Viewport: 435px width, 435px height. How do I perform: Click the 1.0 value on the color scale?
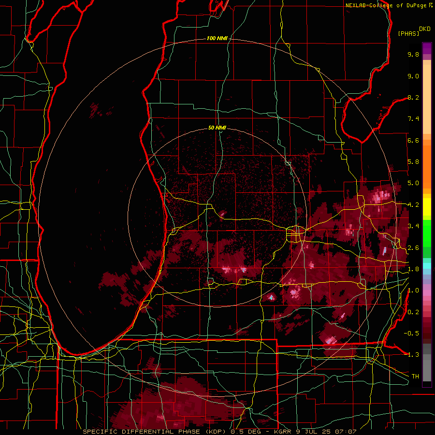413,290
